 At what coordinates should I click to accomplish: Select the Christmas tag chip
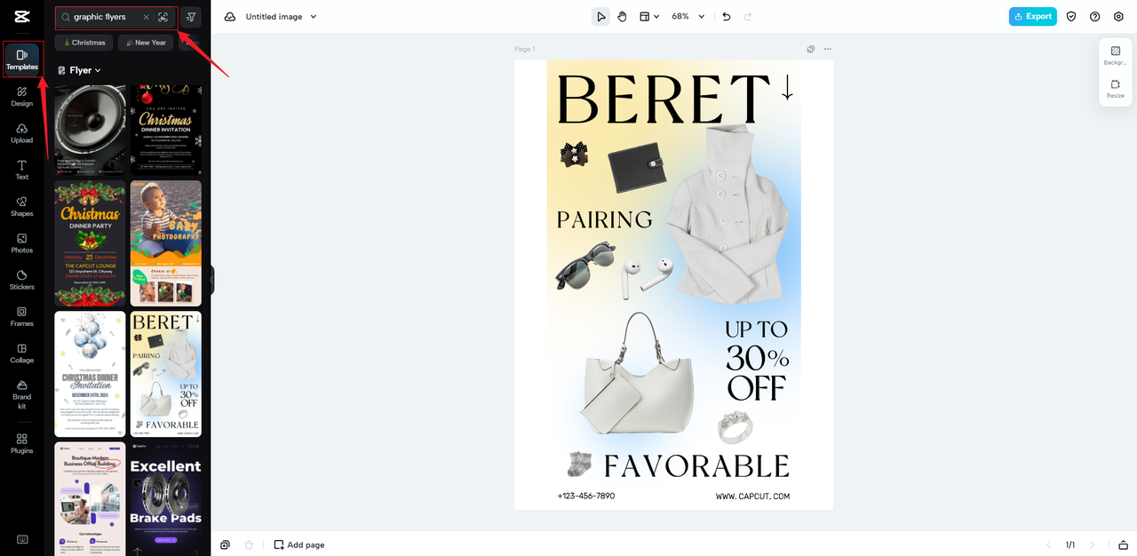[83, 43]
